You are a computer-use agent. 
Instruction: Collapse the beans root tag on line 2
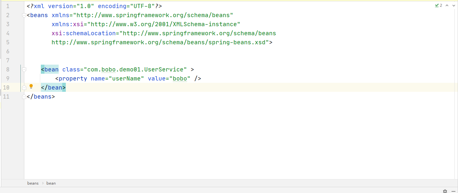(24, 15)
